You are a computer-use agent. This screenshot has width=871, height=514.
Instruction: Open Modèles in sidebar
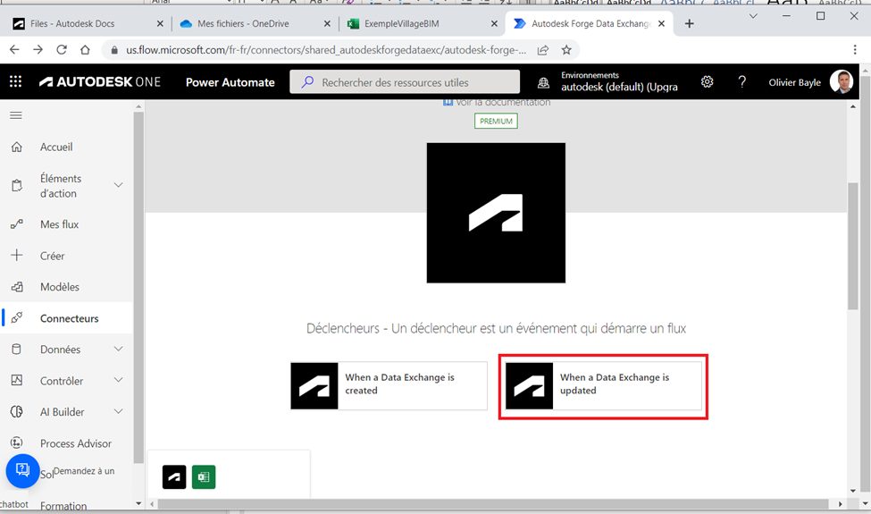click(x=60, y=287)
